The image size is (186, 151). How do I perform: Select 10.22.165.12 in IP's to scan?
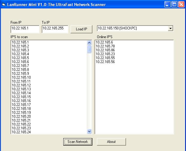click(x=21, y=85)
